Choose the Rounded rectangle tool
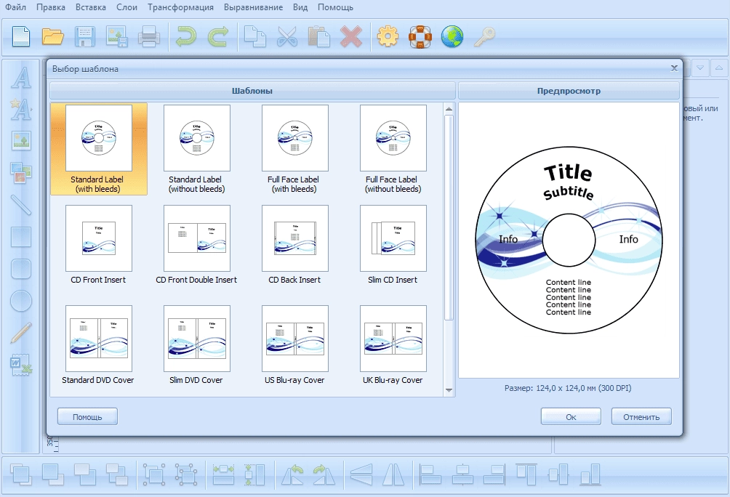 pyautogui.click(x=21, y=269)
